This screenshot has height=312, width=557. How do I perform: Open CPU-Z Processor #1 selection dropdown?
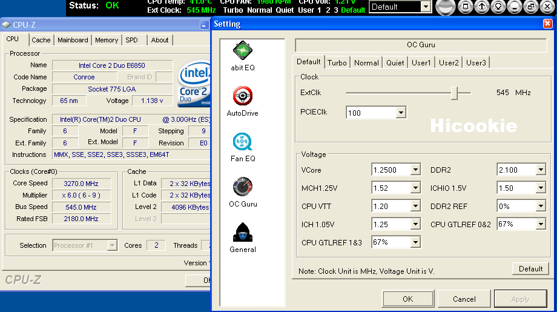(112, 245)
